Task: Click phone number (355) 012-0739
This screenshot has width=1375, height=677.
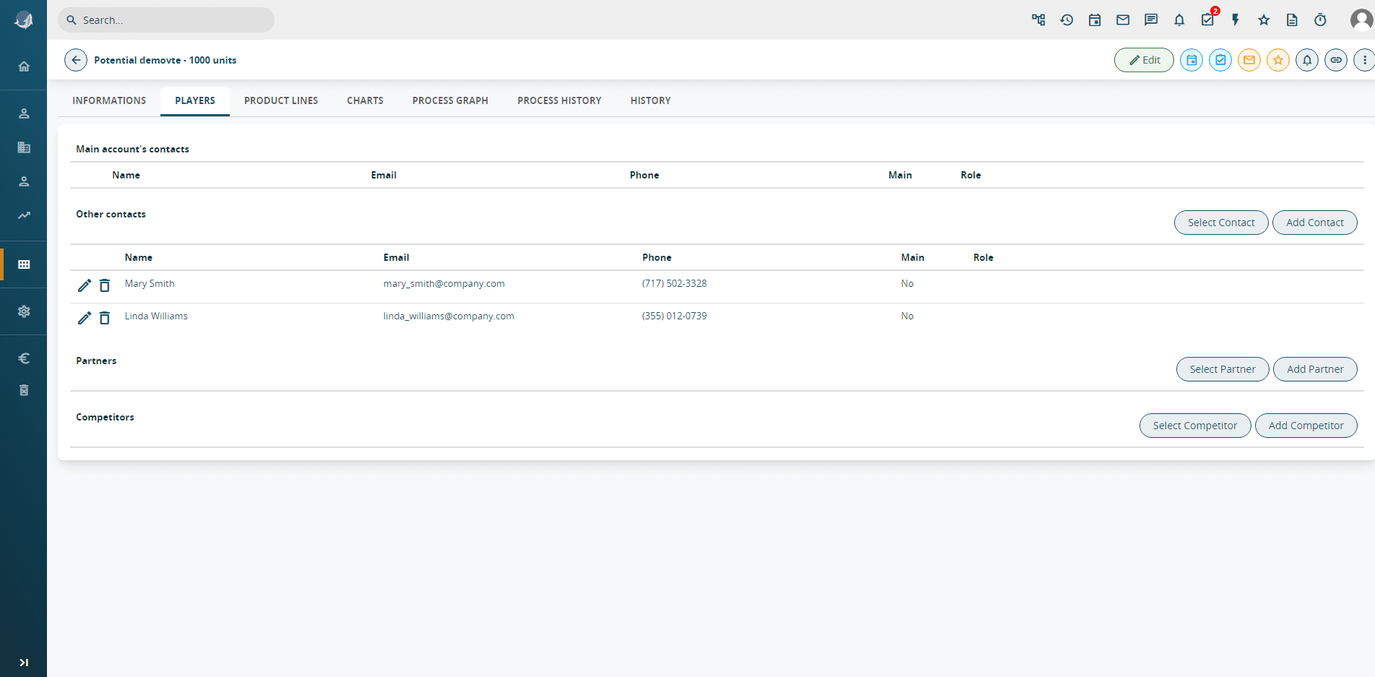Action: (674, 316)
